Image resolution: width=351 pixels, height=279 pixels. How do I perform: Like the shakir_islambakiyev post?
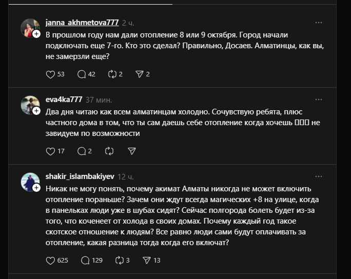click(50, 261)
